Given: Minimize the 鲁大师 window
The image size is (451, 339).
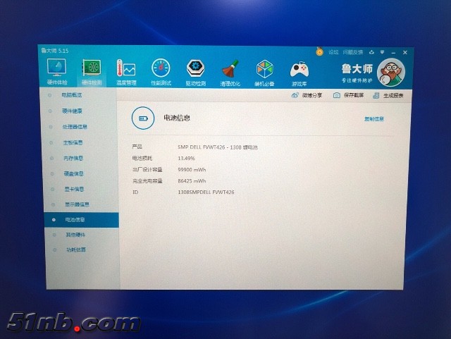Looking at the screenshot, I should pyautogui.click(x=393, y=53).
